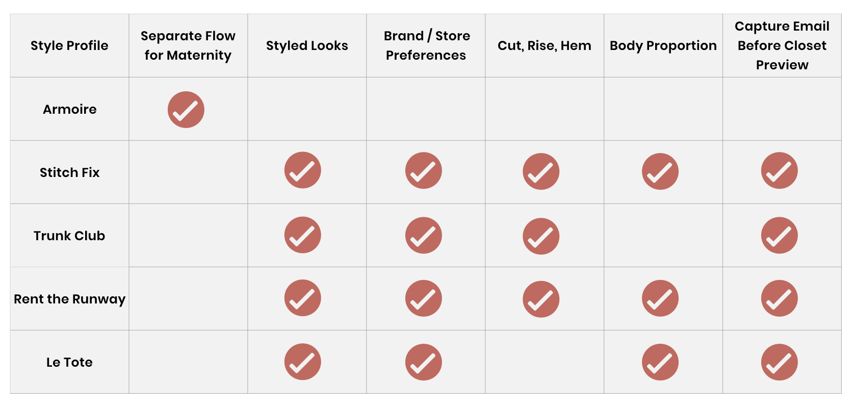The height and width of the screenshot is (408, 854).
Task: Select the Le Tote row label
Action: pos(69,362)
